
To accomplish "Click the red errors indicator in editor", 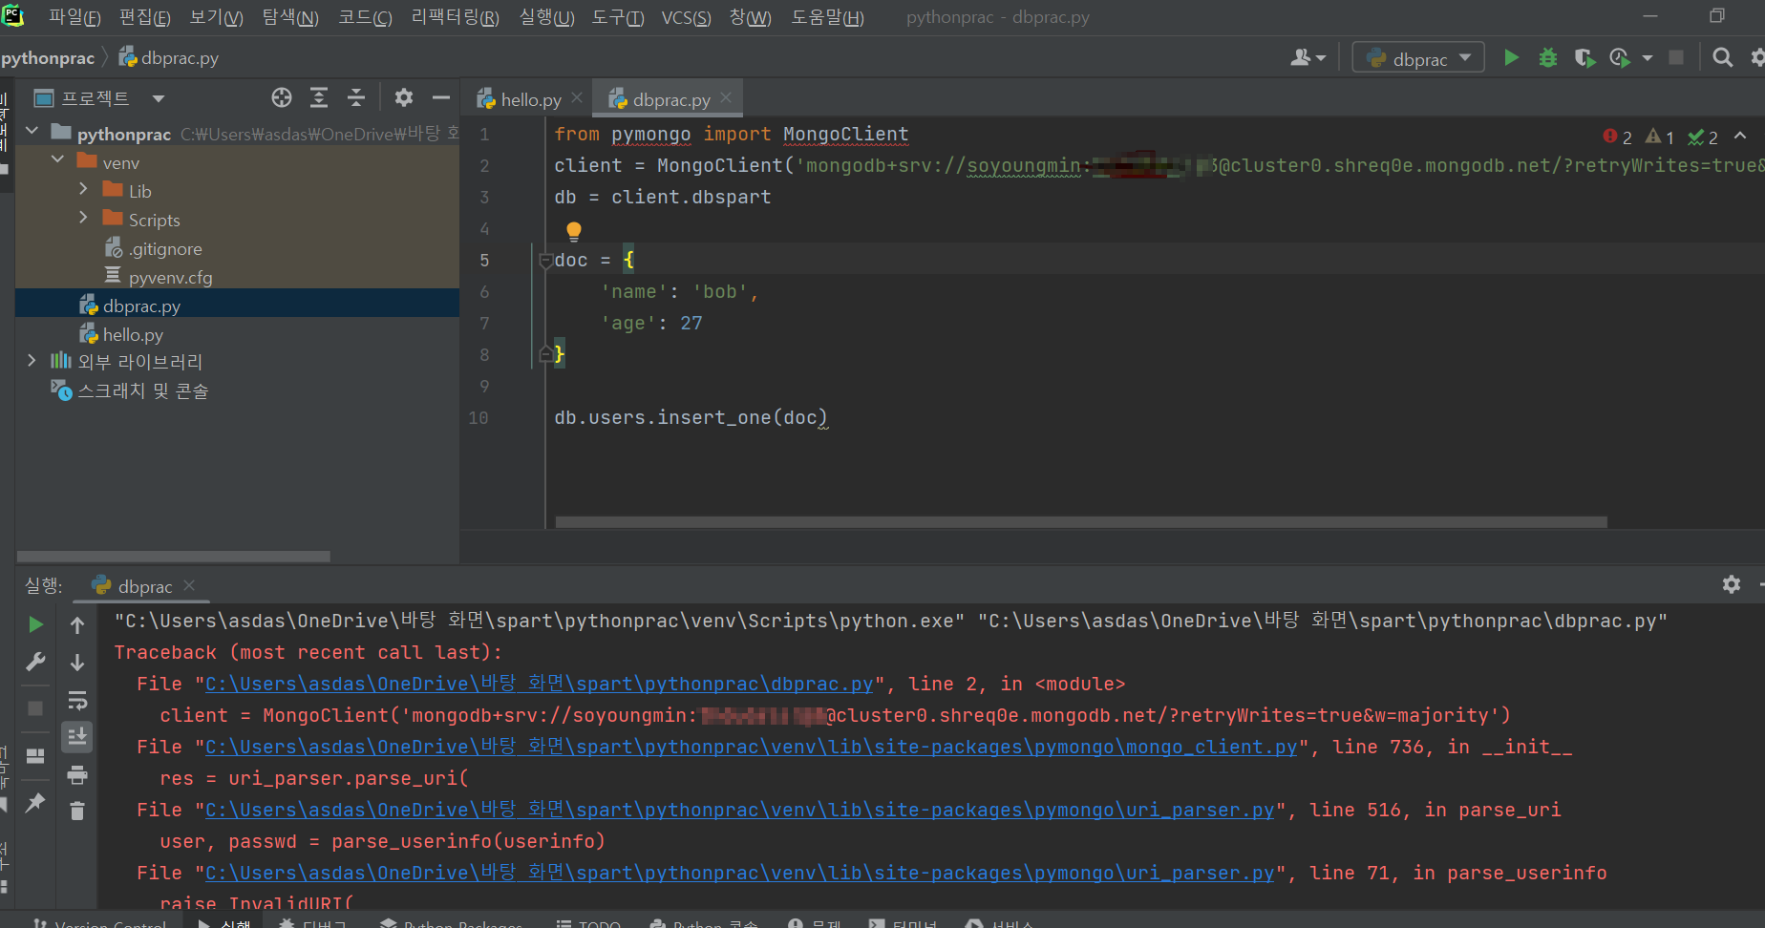I will coord(1617,137).
